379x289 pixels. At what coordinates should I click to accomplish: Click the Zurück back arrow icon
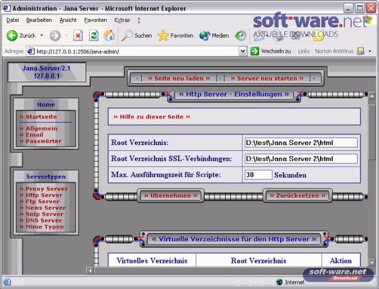pos(12,35)
